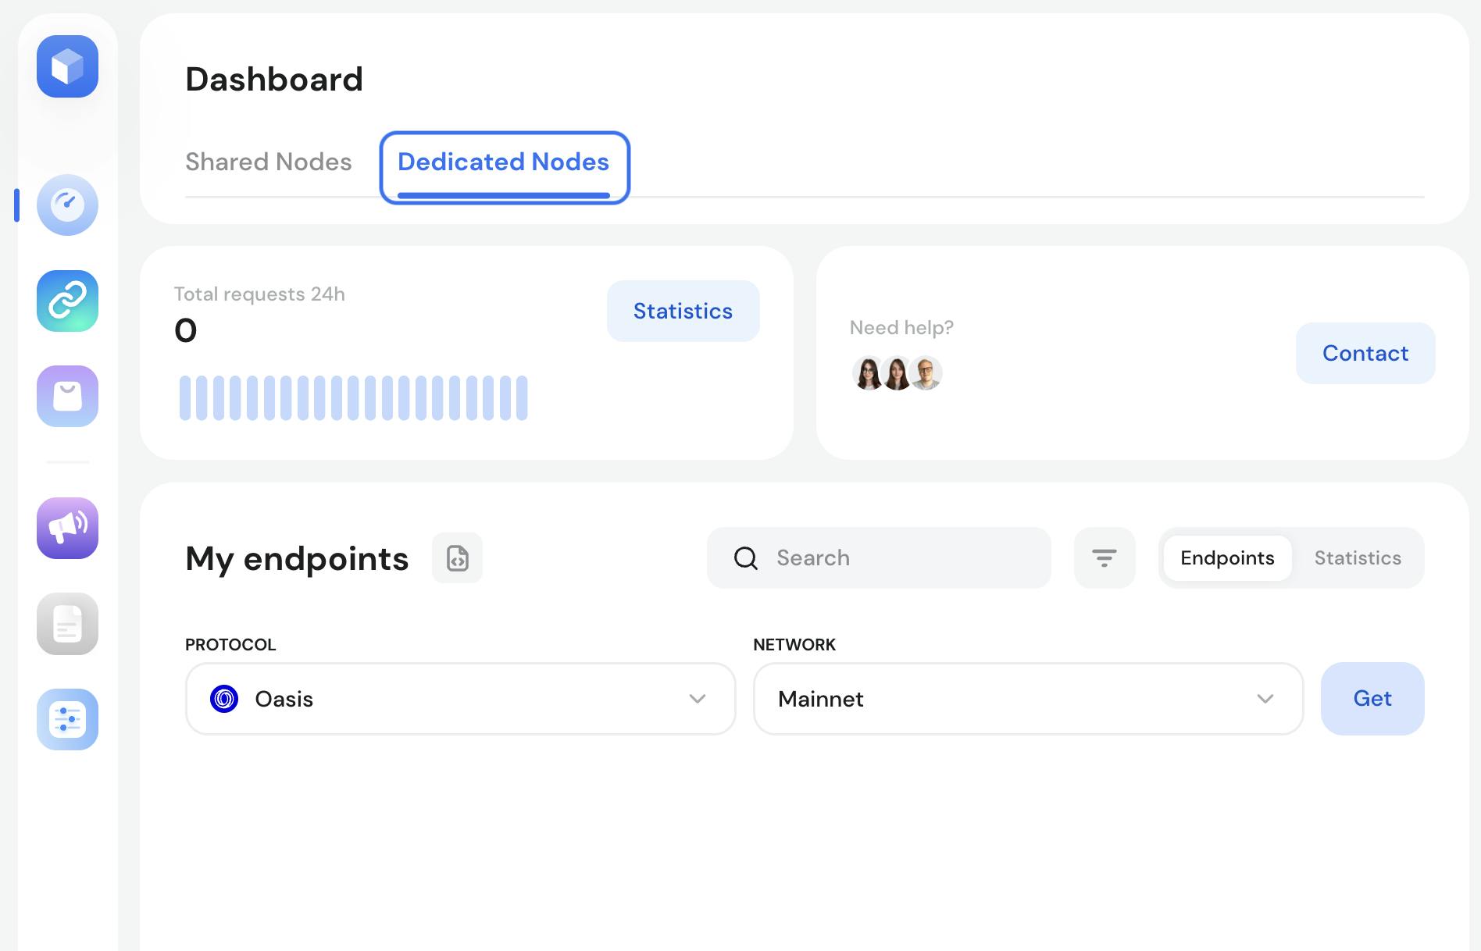Open the sliders settings sidebar icon
Screen dimensions: 1481x951
[67, 719]
